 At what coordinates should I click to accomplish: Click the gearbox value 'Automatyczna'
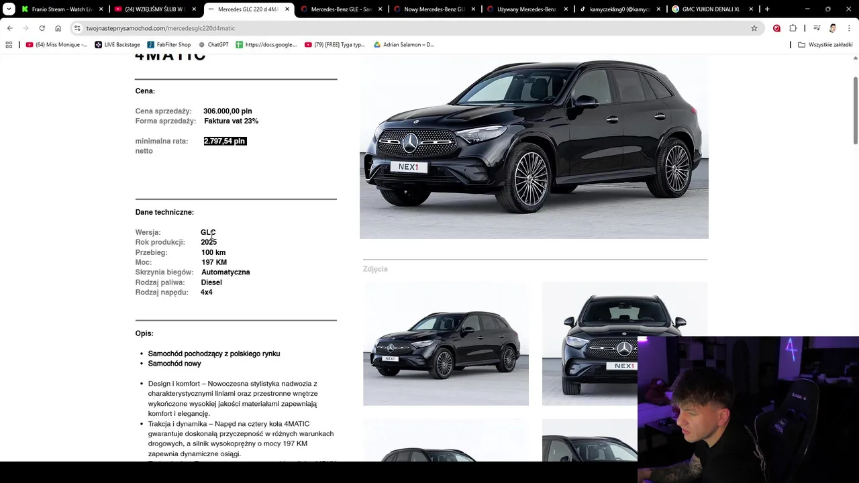click(225, 272)
